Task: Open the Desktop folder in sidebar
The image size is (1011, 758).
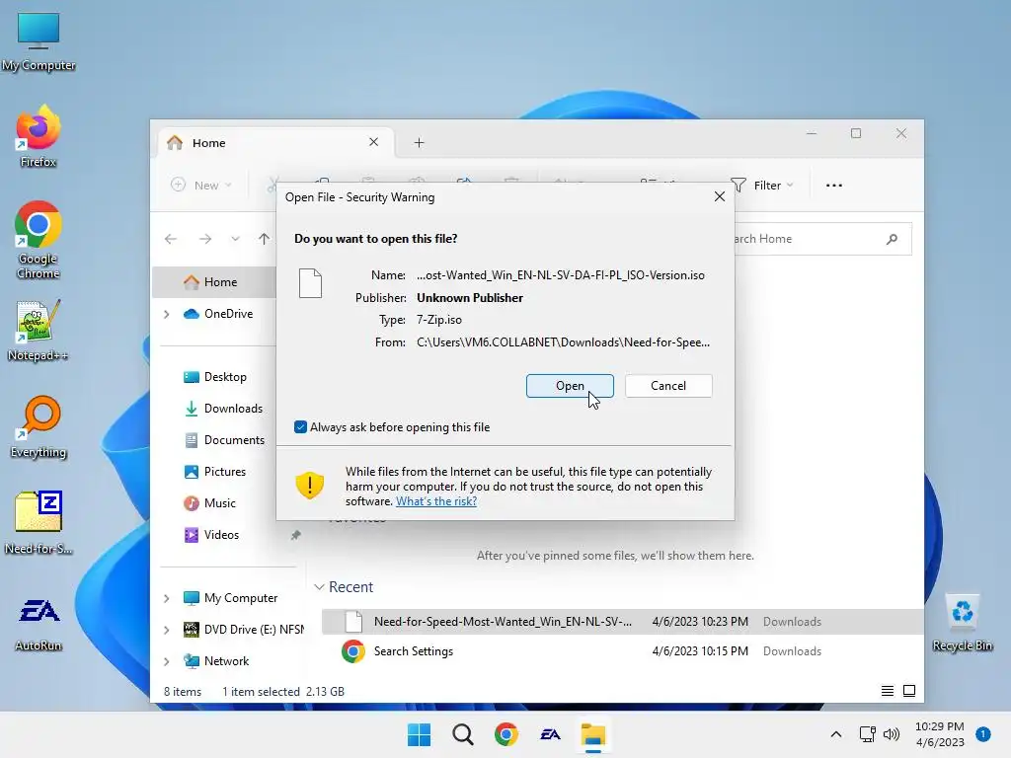Action: [214, 376]
